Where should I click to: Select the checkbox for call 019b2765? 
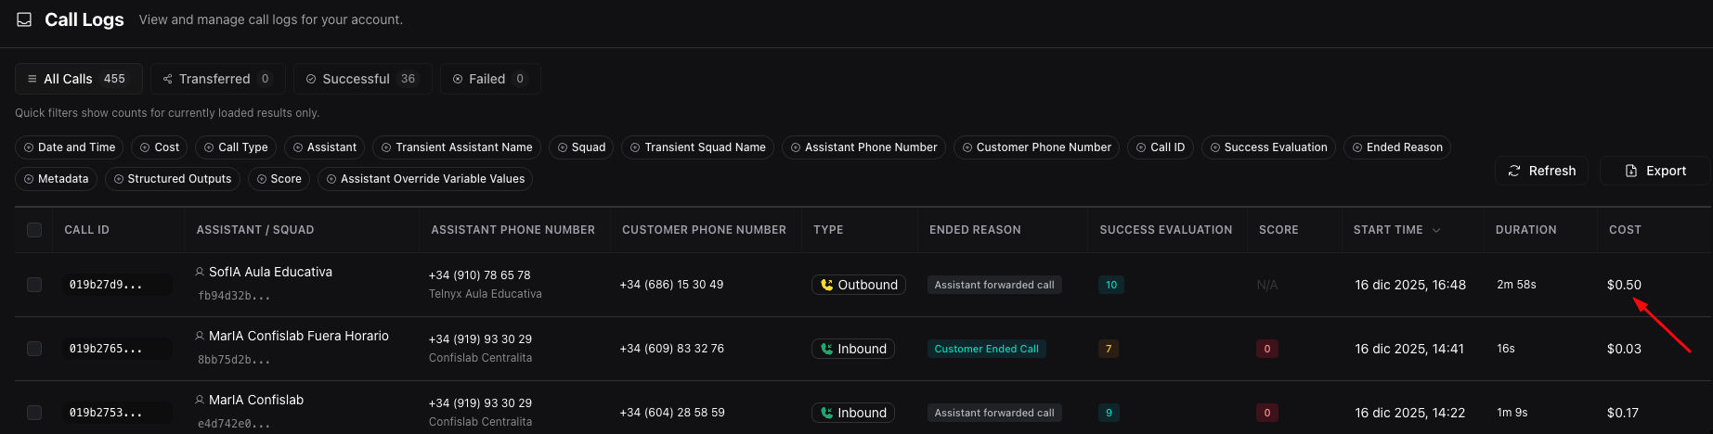(34, 349)
